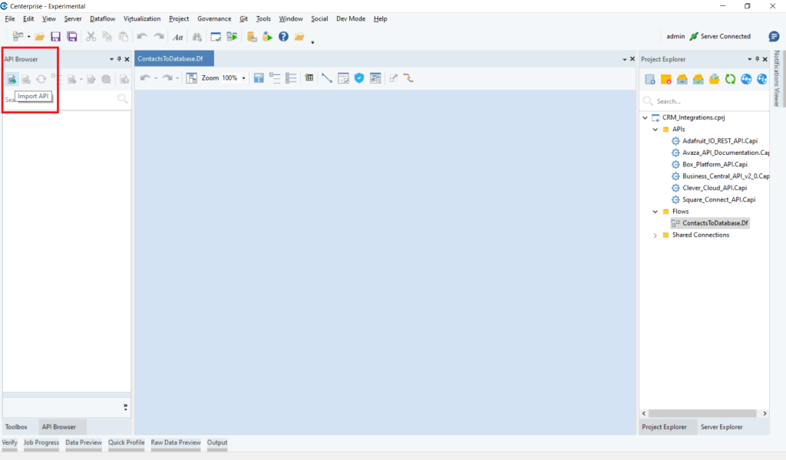Image resolution: width=786 pixels, height=460 pixels.
Task: Toggle curved link lines in the dataflow
Action: [410, 77]
